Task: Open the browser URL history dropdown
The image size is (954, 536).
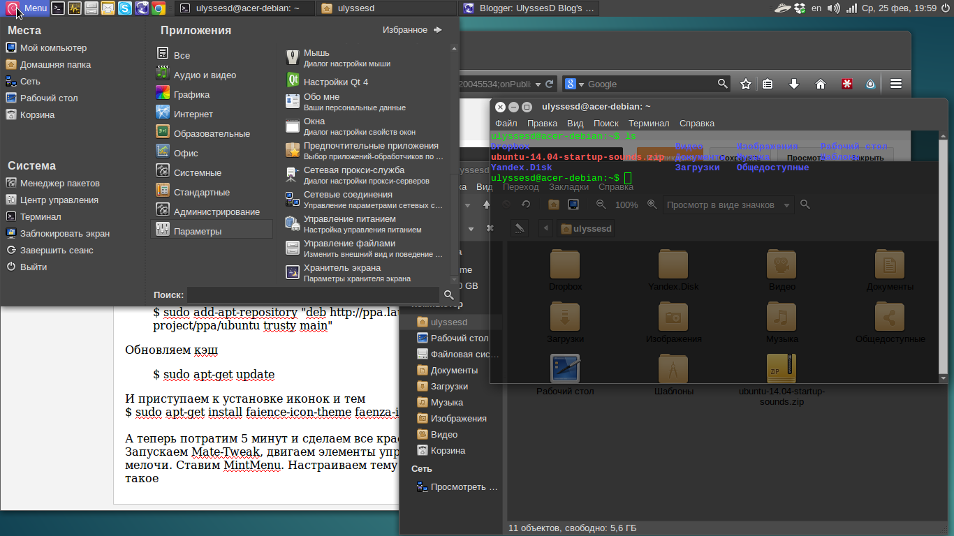Action: coord(537,84)
